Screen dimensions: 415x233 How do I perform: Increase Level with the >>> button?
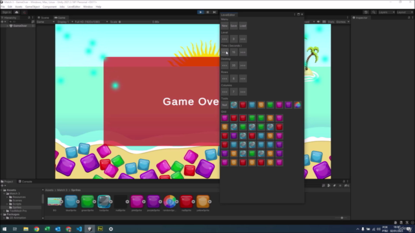(243, 39)
